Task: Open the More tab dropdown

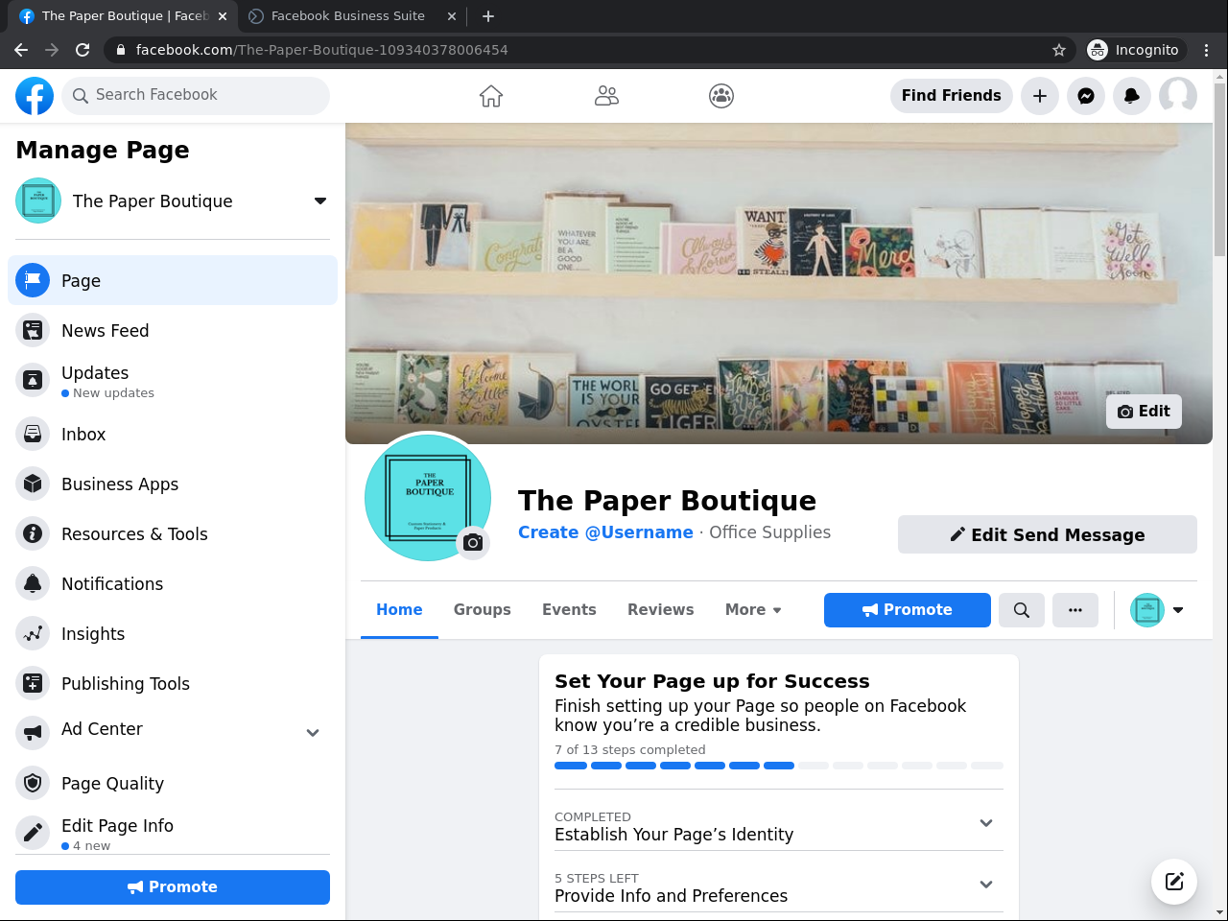Action: (x=753, y=610)
